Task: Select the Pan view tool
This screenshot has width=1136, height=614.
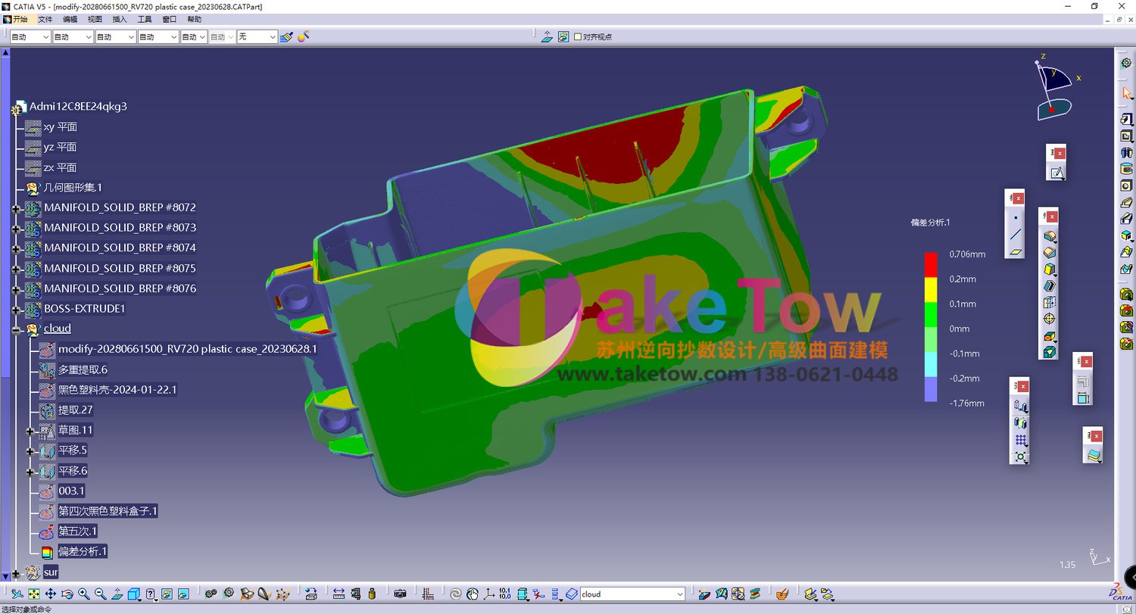Action: click(x=51, y=594)
